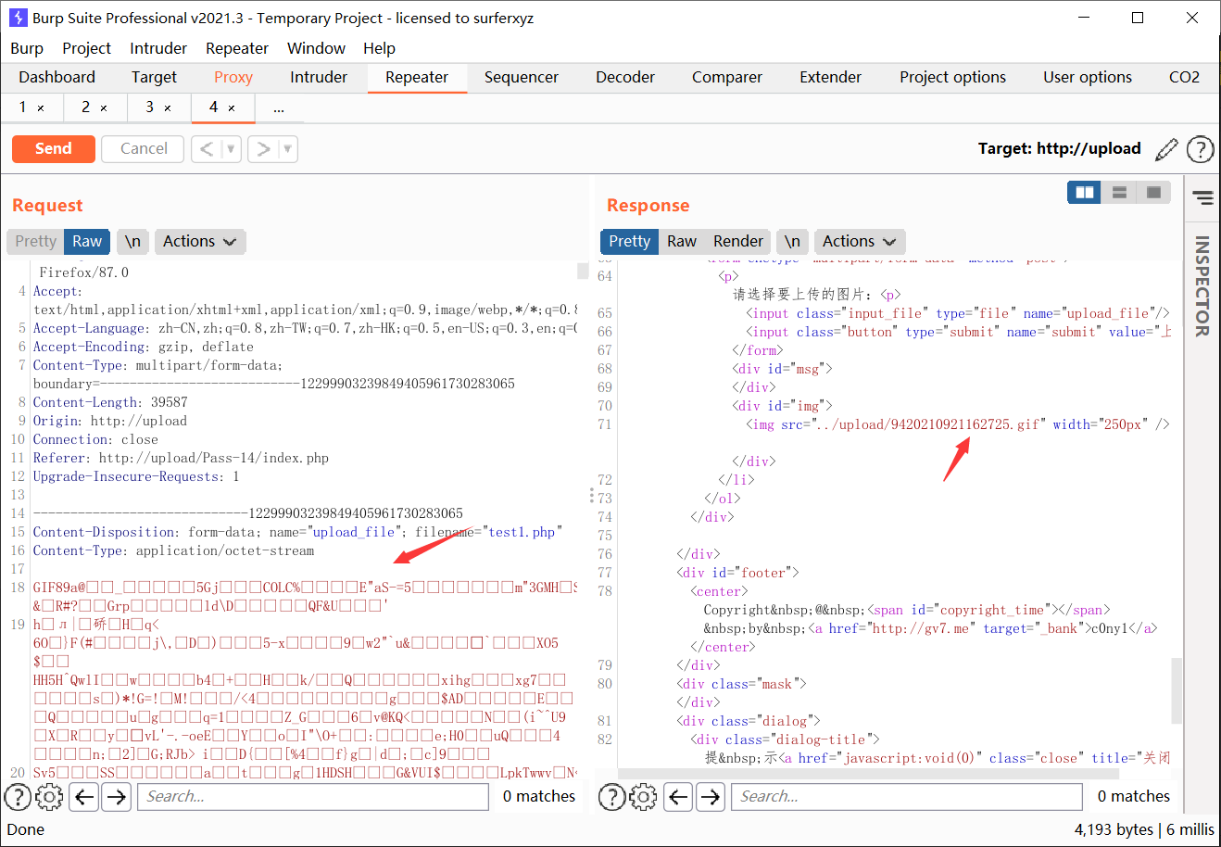Switch to the Dashboard tab
Viewport: 1221px width, 847px height.
click(57, 78)
